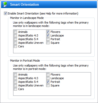Check Animals in the Landscape Mode list

click(15, 32)
